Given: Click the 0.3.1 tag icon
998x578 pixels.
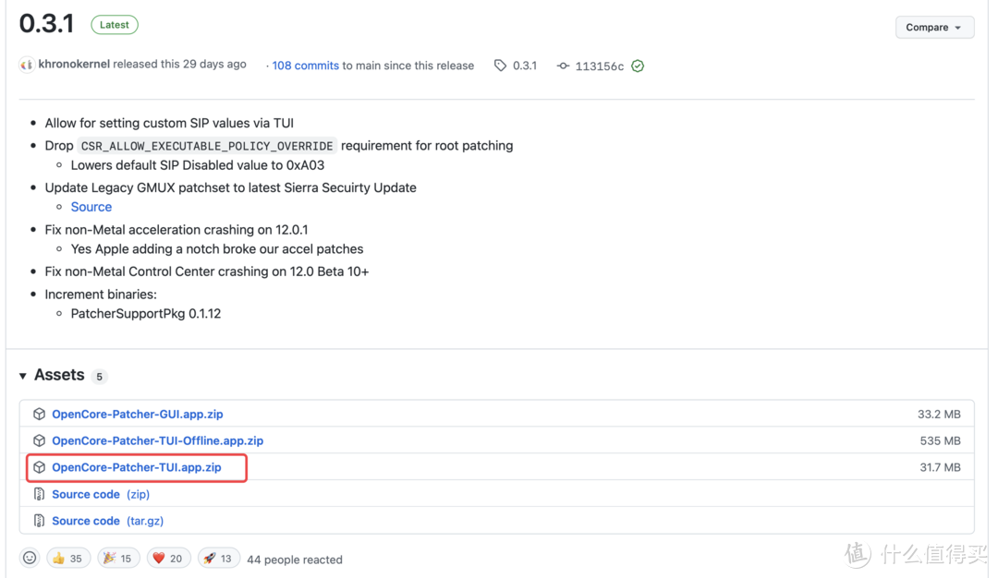Looking at the screenshot, I should pyautogui.click(x=500, y=66).
